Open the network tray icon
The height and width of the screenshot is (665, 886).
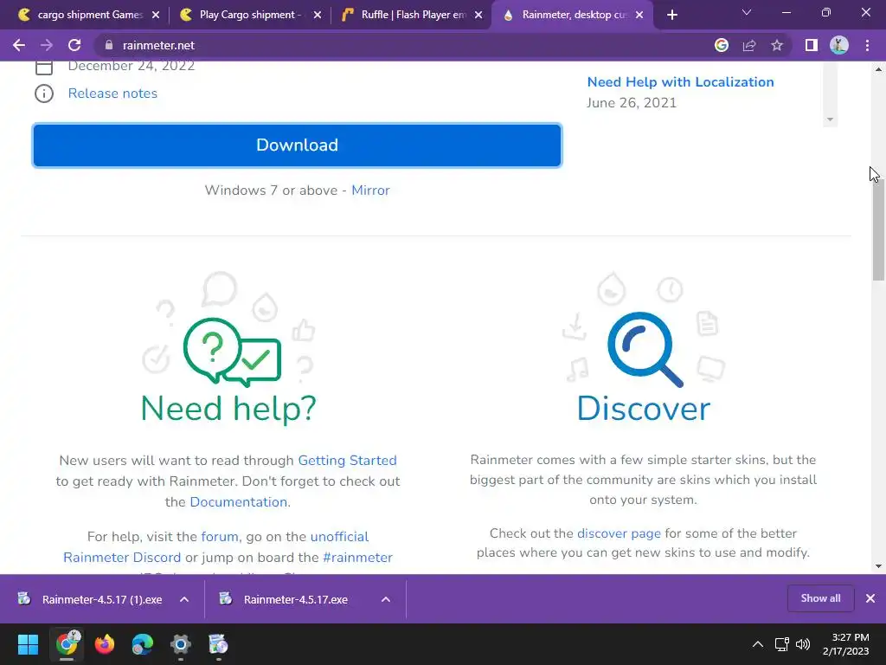pos(781,644)
